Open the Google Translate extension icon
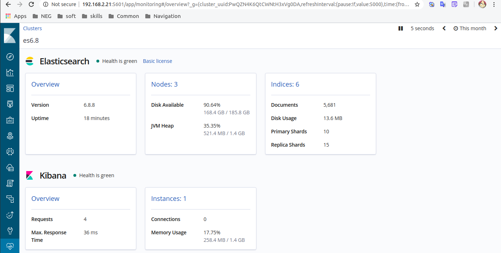501x253 pixels. 443,4
